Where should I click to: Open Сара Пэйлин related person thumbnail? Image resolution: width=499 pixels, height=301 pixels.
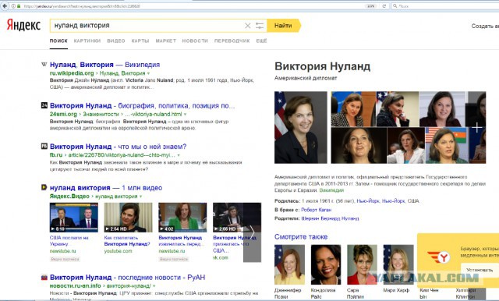coord(362,264)
